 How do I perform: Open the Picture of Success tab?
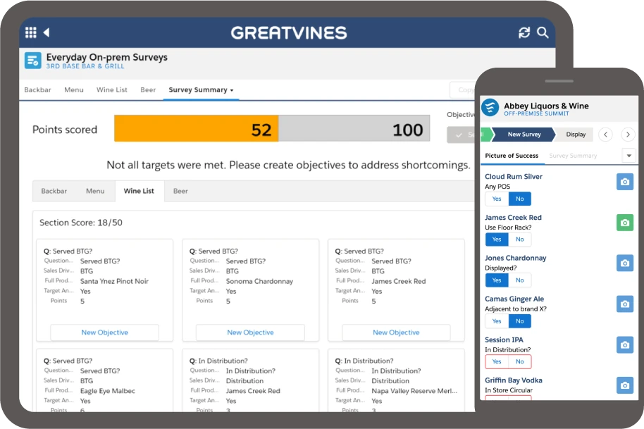click(512, 155)
